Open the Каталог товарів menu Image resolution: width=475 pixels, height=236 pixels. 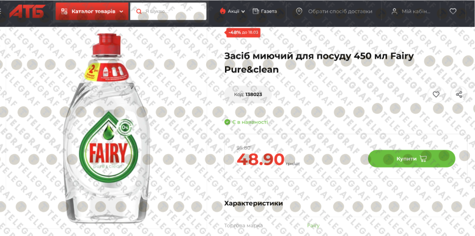[92, 11]
